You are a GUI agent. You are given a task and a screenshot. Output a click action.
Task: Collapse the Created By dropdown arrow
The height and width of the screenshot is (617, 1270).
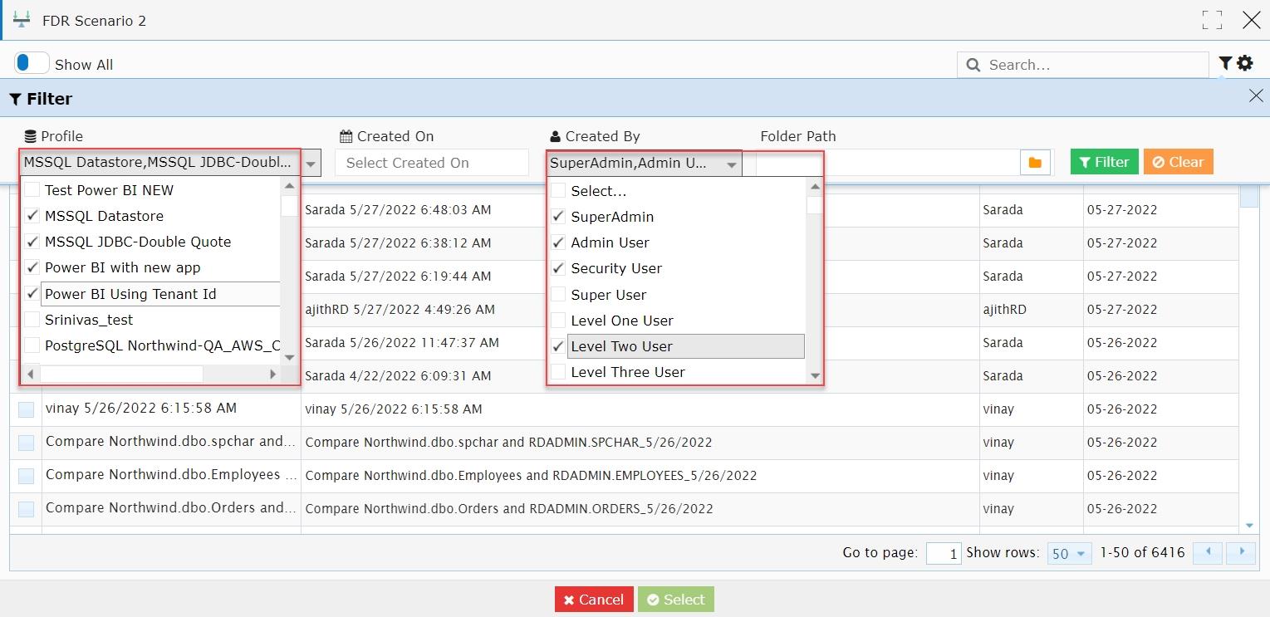click(x=732, y=164)
